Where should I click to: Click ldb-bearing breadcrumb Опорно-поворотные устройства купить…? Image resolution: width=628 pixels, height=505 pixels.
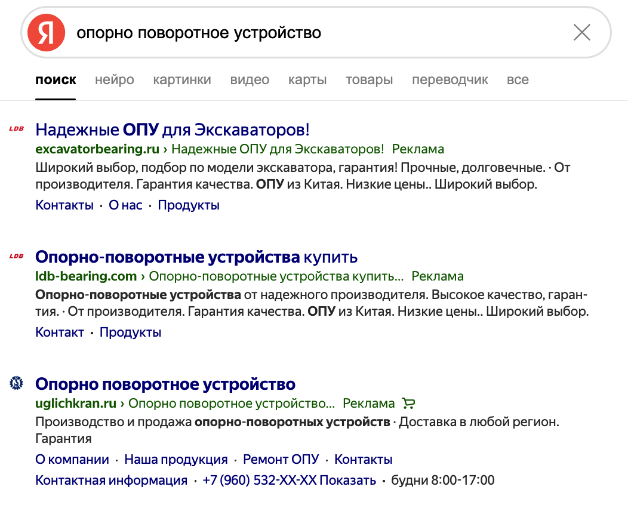click(276, 276)
